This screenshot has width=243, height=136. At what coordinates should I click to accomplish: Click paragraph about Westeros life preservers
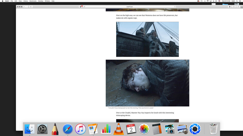pyautogui.click(x=147, y=17)
